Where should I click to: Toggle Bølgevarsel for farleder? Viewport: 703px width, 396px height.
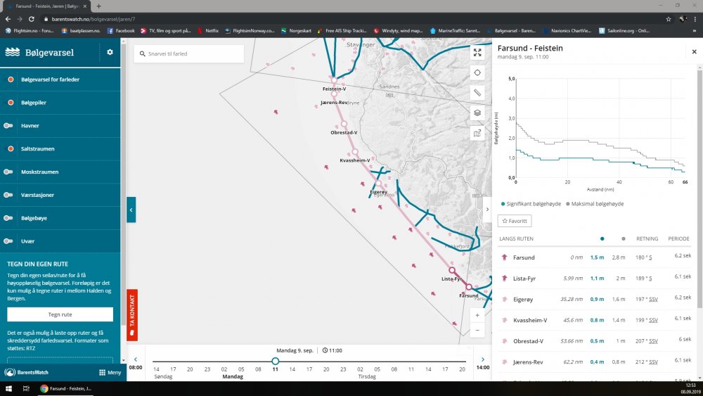coord(8,79)
